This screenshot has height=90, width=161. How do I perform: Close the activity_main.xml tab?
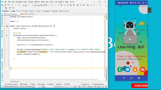(x=35, y=14)
